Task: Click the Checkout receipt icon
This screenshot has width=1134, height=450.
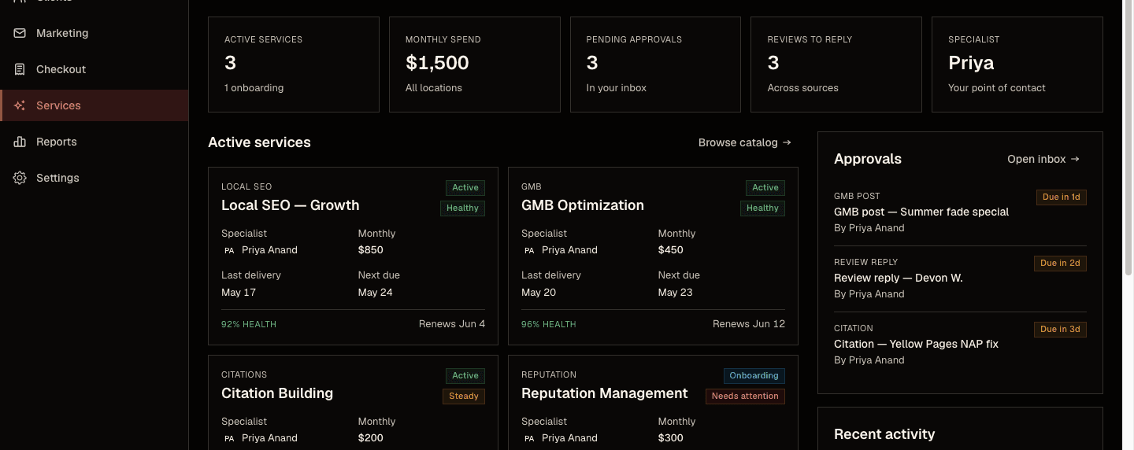Action: point(20,69)
